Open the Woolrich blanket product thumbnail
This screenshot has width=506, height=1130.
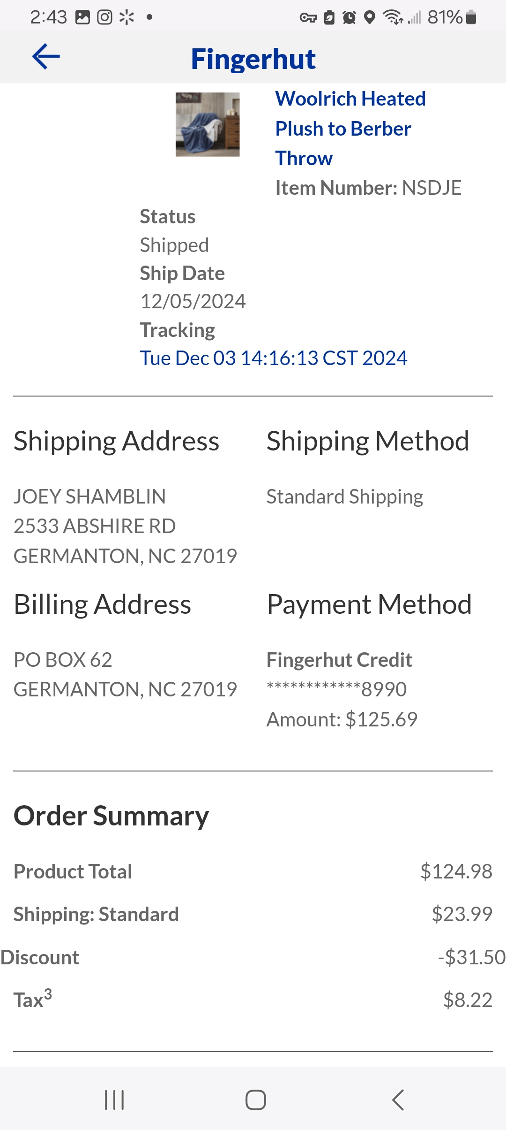pos(208,124)
